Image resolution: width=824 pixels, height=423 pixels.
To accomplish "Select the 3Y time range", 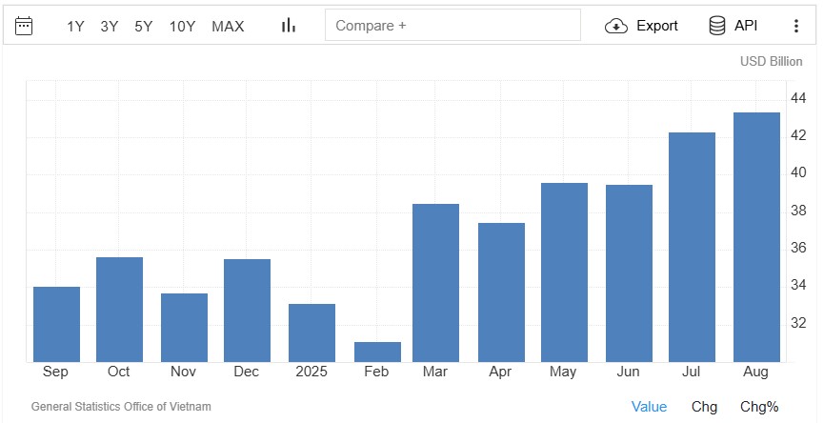I will (x=110, y=26).
